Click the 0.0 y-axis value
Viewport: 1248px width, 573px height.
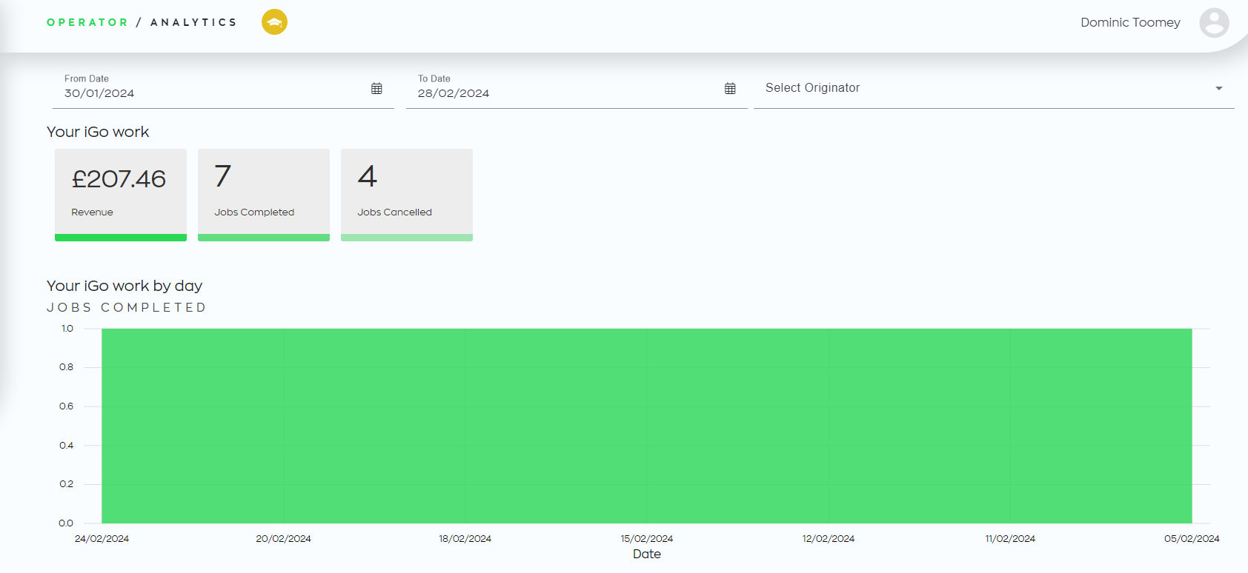[x=66, y=523]
